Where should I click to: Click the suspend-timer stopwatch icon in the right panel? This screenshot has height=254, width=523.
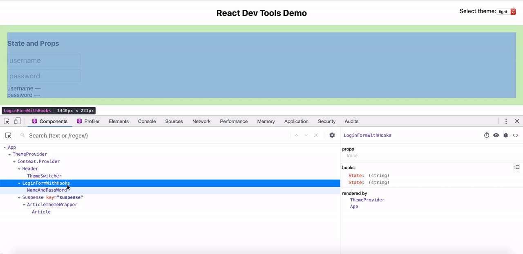[x=486, y=135]
